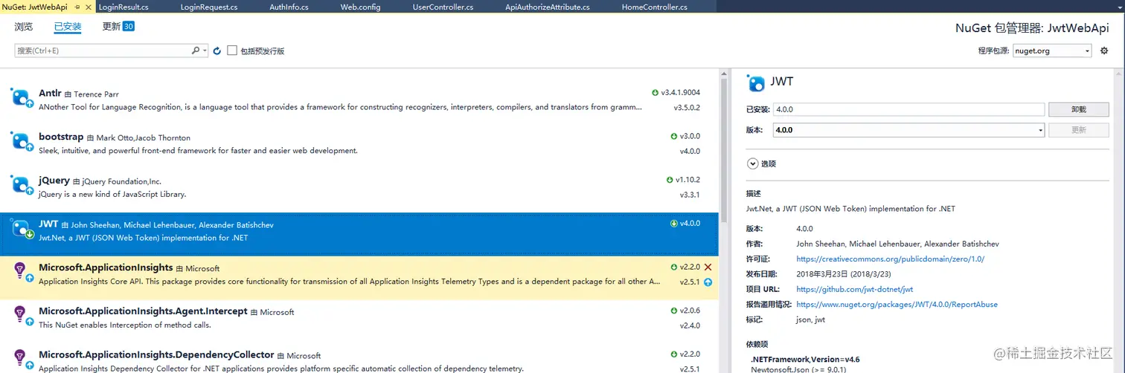Toggle include prerelease checkbox
Viewport: 1125px width, 373px height.
(232, 51)
